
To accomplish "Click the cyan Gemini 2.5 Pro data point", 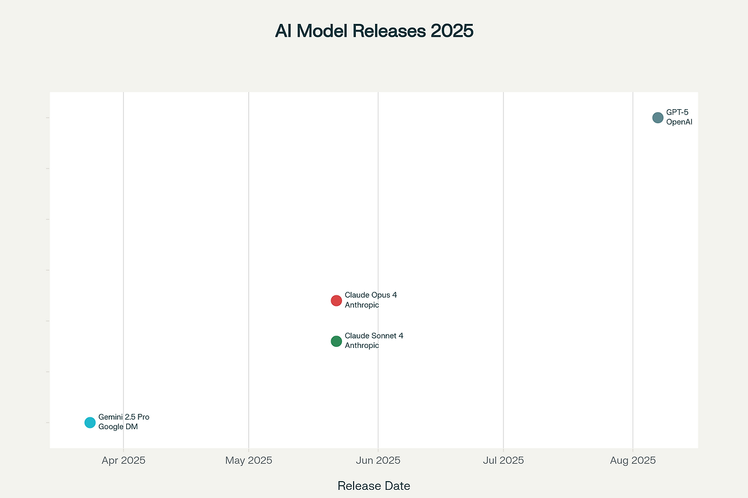I will (90, 422).
